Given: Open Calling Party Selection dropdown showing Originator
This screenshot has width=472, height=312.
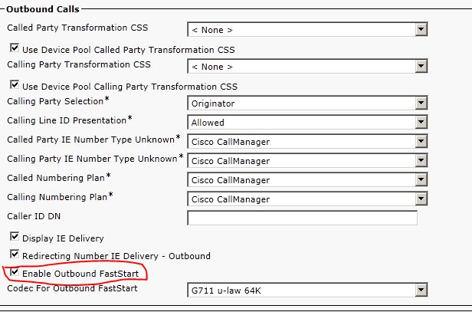Looking at the screenshot, I should click(306, 102).
